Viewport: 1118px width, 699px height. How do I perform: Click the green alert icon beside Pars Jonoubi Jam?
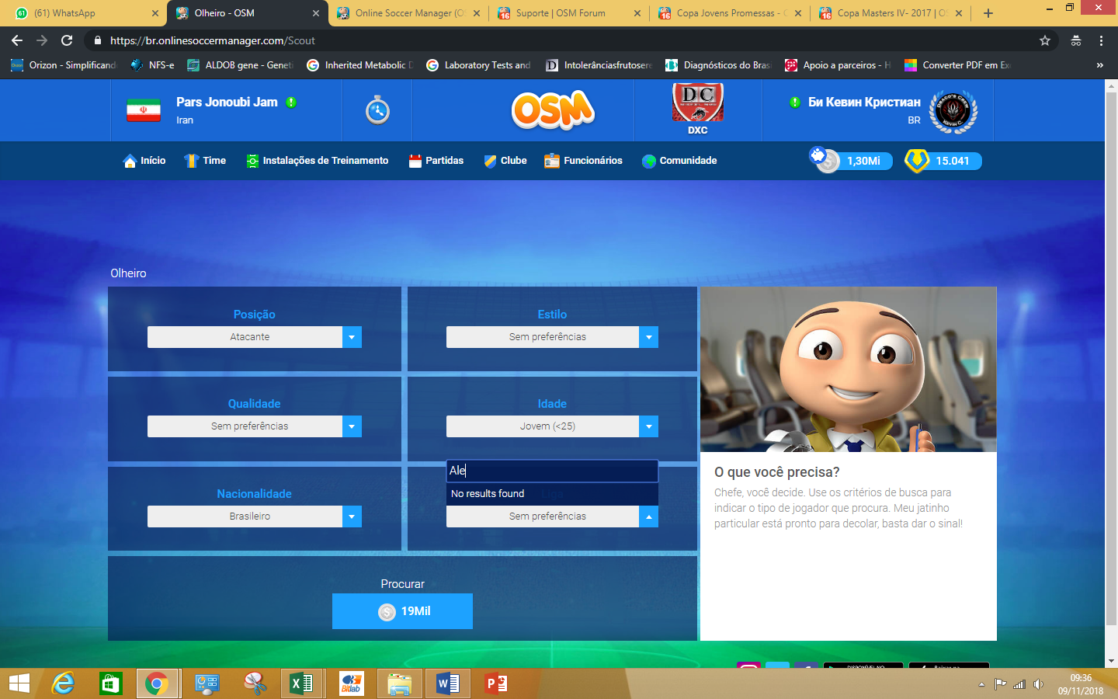point(291,103)
